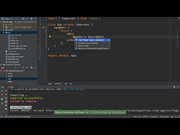The width and height of the screenshot is (180, 135).
Task: Select README.md file
Action: 12,59
